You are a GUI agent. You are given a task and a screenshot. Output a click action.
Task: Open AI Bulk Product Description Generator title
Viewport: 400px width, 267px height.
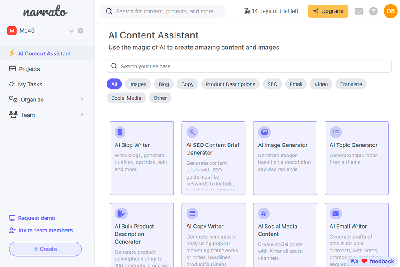(135, 234)
